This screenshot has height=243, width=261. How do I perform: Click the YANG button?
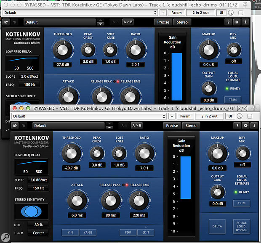coord(88,232)
